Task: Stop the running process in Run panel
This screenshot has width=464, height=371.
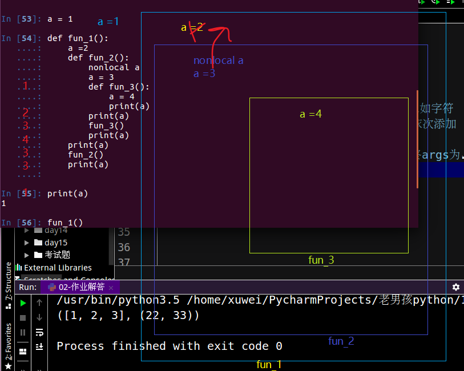Action: tap(23, 318)
